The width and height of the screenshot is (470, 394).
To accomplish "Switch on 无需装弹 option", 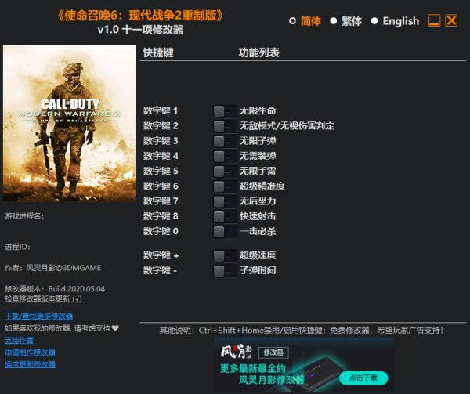I will click(x=225, y=156).
